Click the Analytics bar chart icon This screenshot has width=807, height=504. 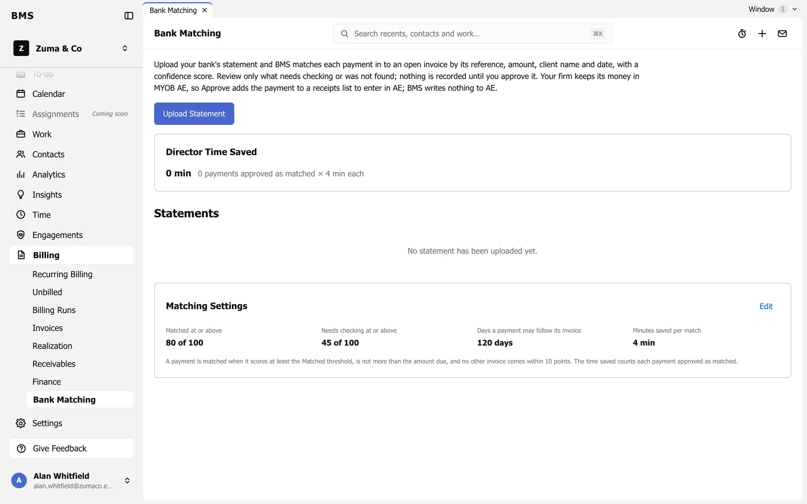21,175
